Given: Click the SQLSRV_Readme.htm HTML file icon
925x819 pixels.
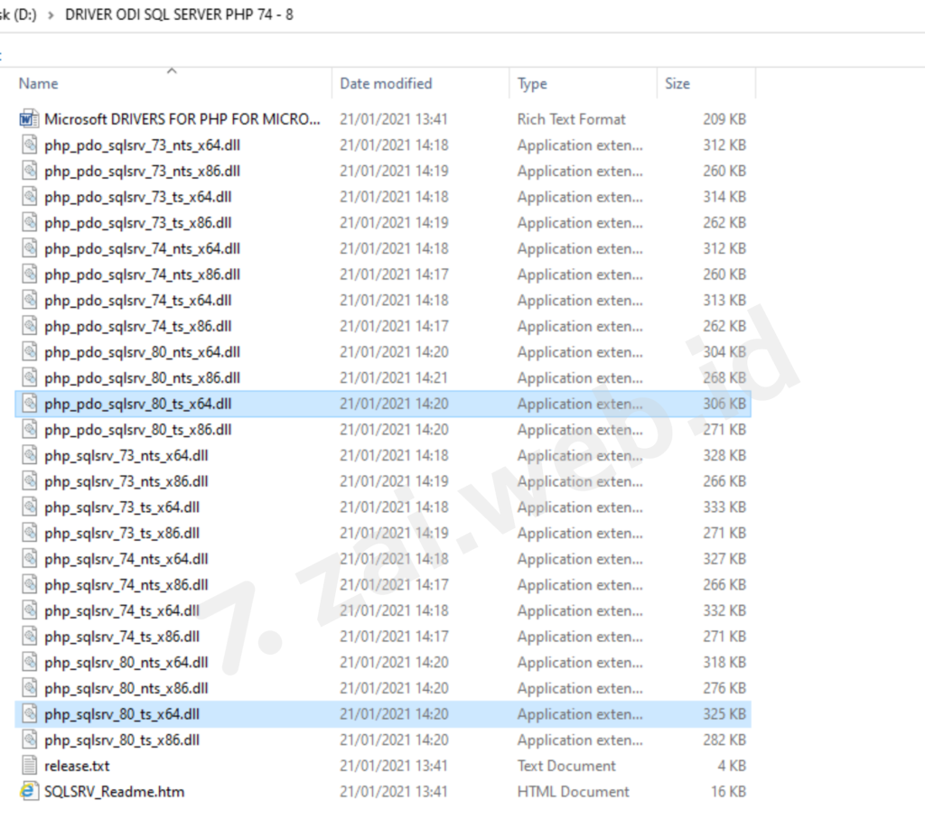Looking at the screenshot, I should [x=32, y=791].
